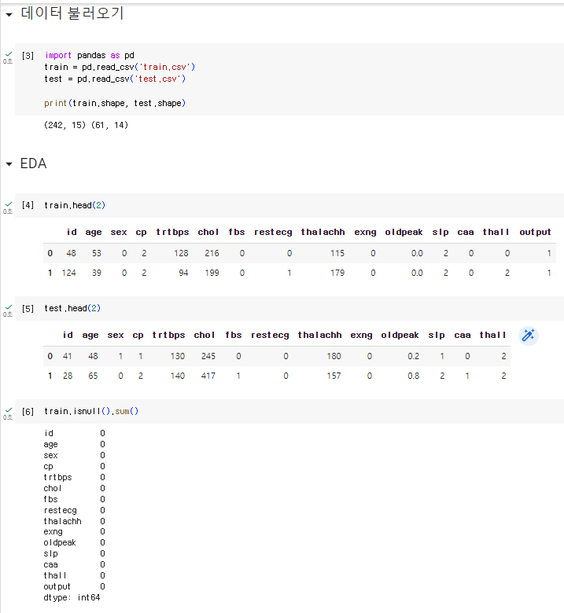Click the EDA heading text
Image resolution: width=564 pixels, height=613 pixels.
[33, 163]
